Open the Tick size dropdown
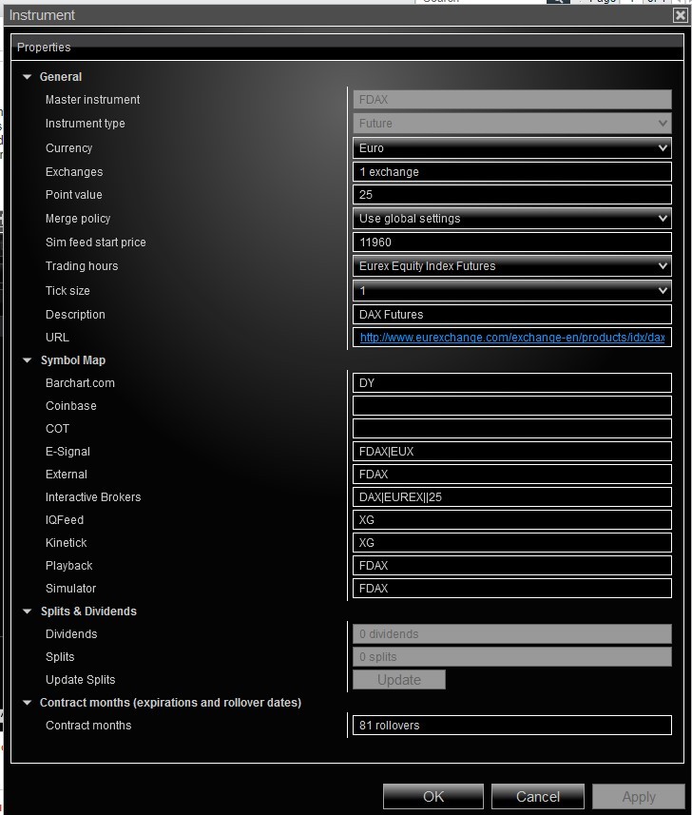 (511, 291)
